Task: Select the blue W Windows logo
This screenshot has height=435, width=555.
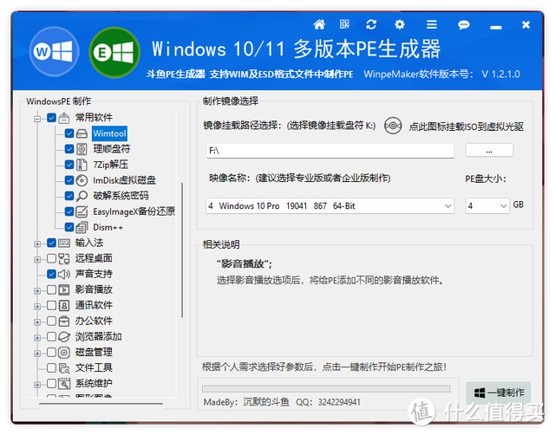Action: [x=54, y=52]
